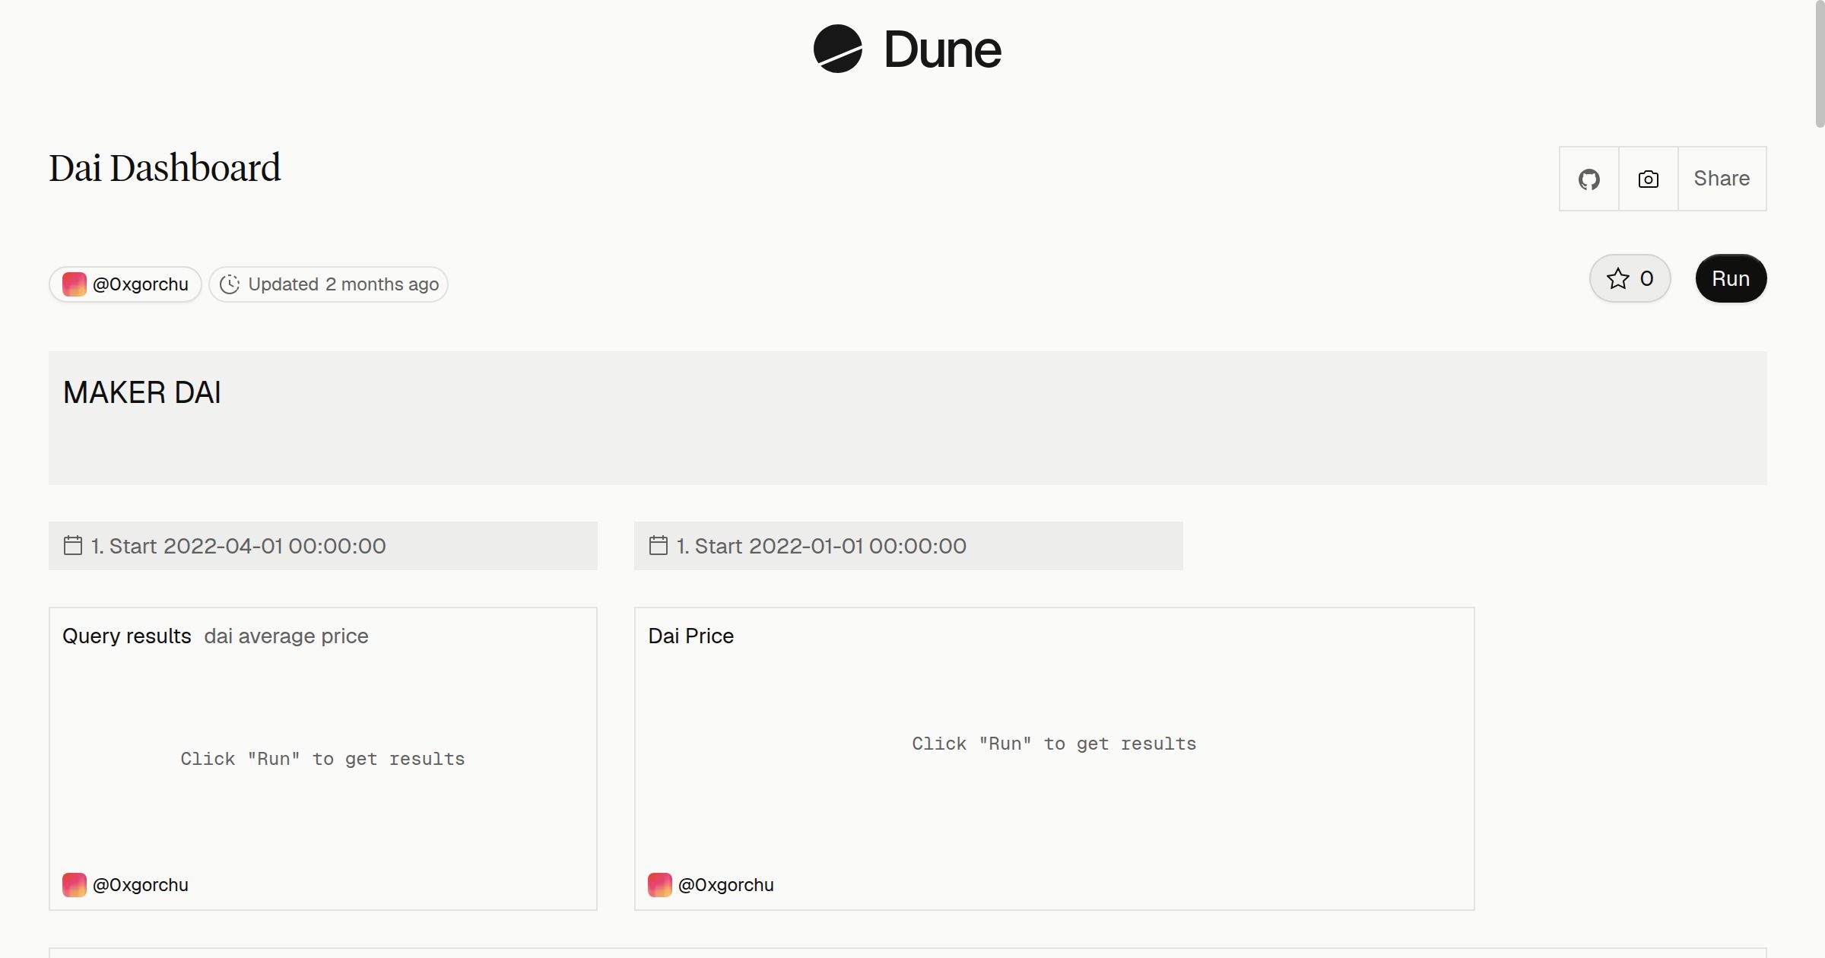The width and height of the screenshot is (1825, 958).
Task: Open the Start 2022-01-01 date field
Action: click(x=909, y=546)
